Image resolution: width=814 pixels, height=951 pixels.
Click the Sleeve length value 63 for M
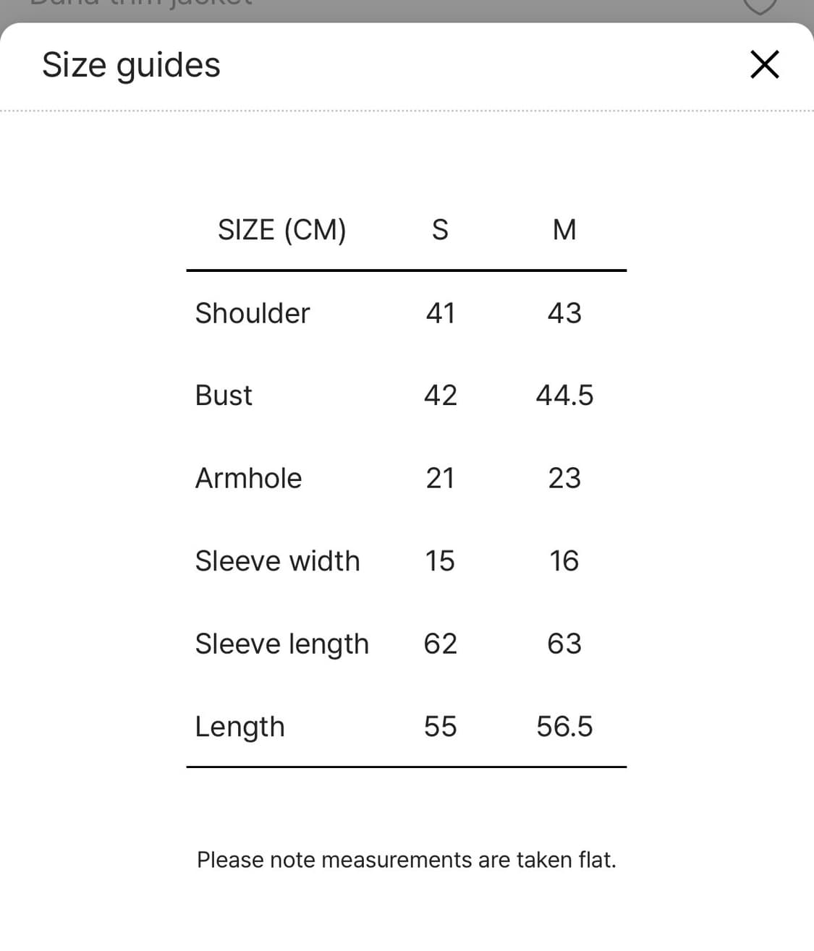pos(564,644)
